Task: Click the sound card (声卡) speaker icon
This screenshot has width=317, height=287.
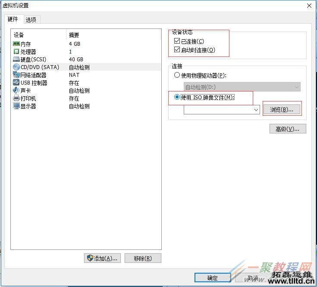Action: [x=16, y=90]
